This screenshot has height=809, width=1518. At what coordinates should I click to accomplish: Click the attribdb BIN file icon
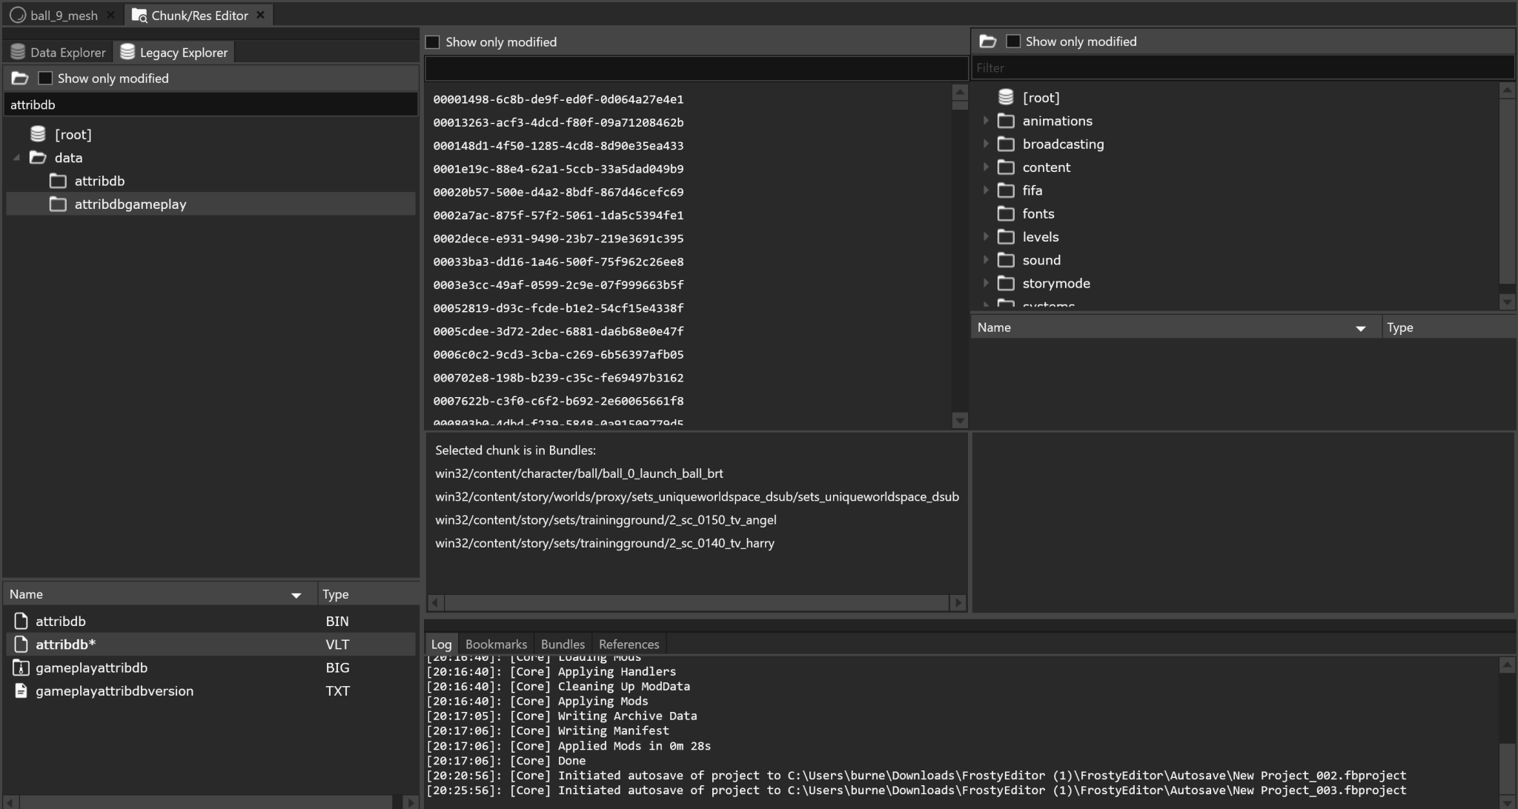click(21, 621)
